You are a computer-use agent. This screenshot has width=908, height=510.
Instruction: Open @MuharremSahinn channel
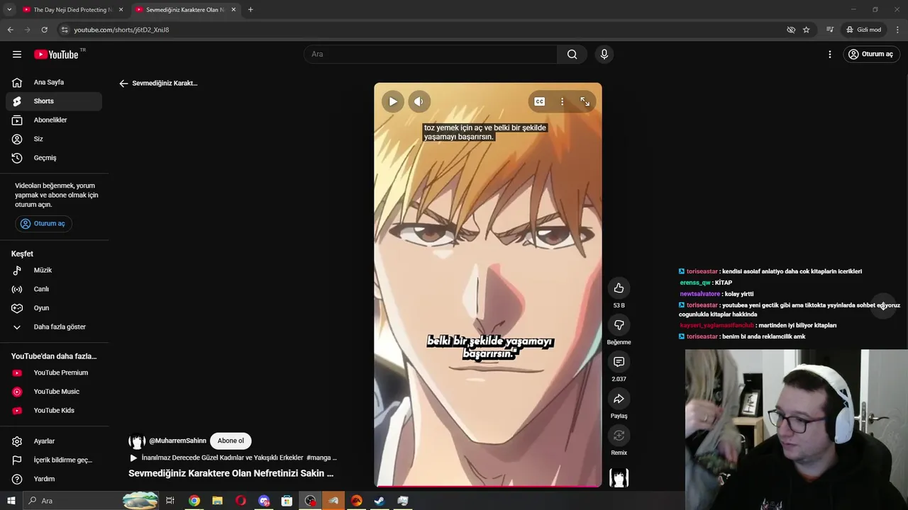click(177, 441)
